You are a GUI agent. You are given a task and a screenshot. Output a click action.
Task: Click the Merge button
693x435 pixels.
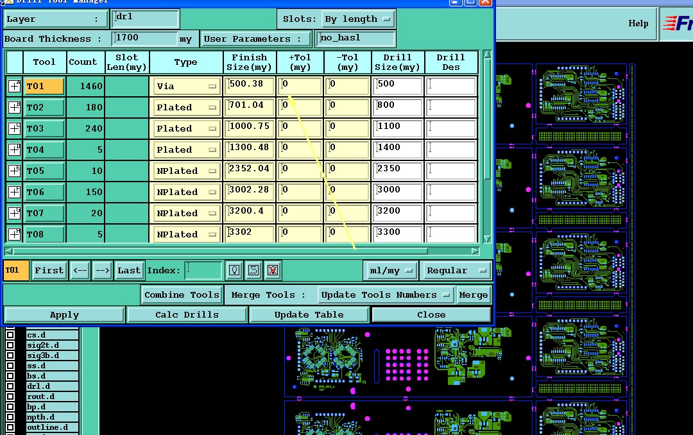474,295
